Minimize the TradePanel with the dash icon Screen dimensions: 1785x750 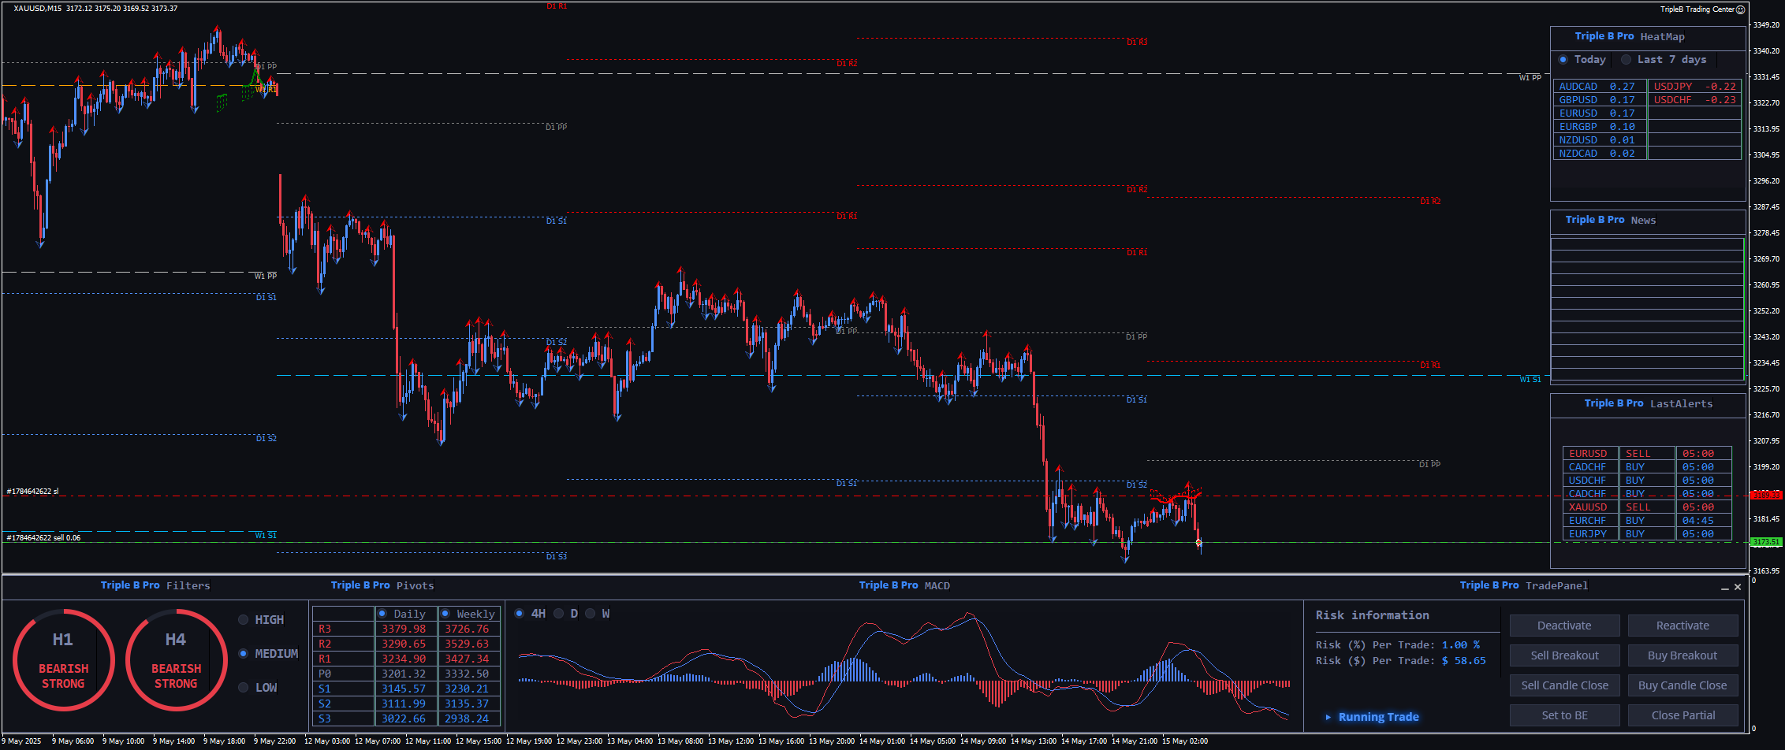1724,587
